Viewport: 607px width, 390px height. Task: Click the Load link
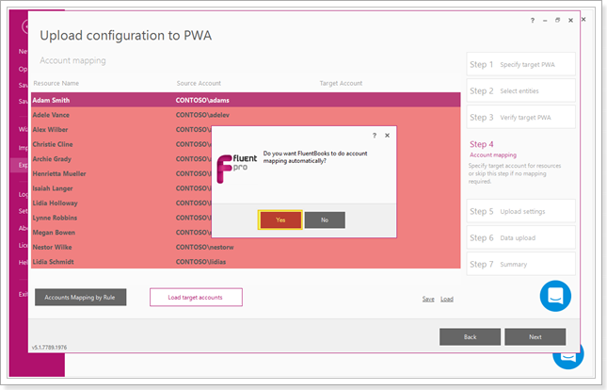pos(447,299)
